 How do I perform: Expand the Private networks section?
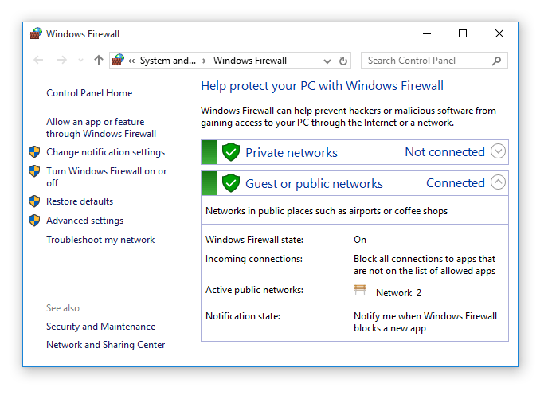pos(499,151)
